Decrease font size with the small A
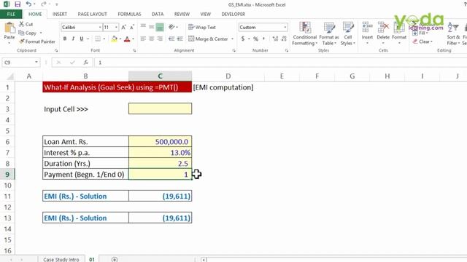 tap(132, 28)
